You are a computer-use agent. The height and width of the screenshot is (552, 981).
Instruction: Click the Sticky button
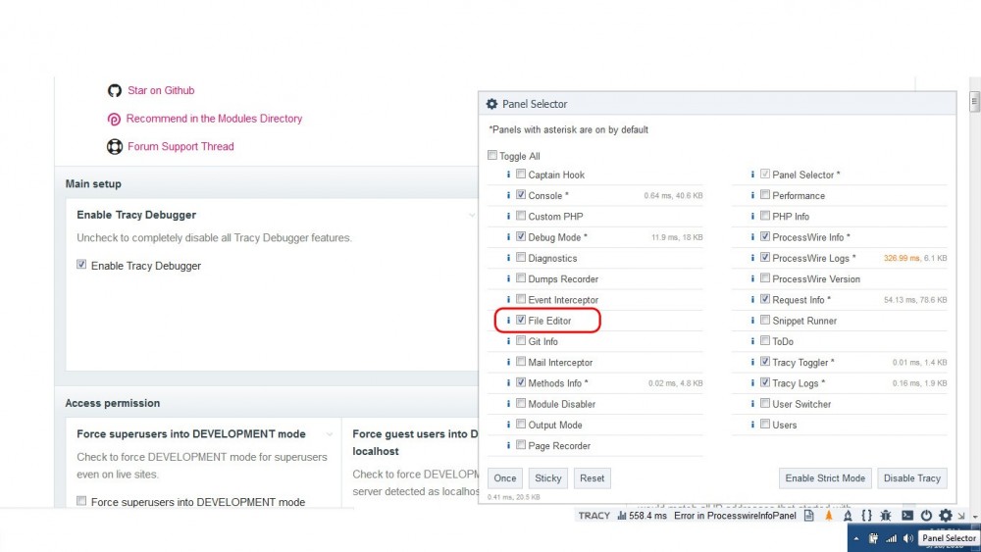(x=547, y=478)
